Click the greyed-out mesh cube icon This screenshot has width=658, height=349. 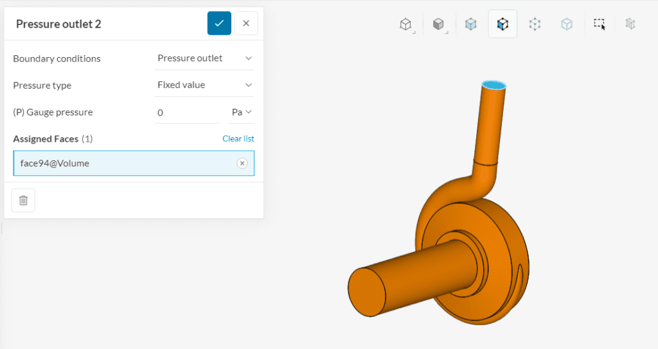coord(630,24)
